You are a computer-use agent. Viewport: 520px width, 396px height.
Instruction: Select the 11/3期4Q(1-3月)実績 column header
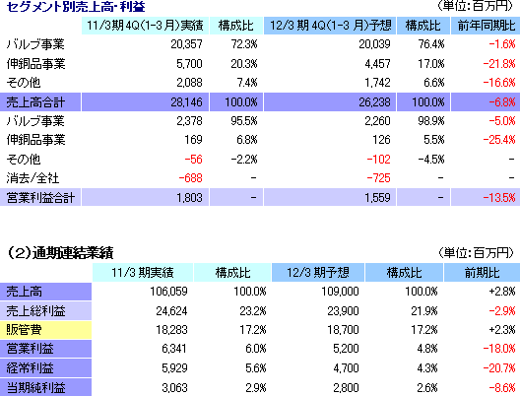pos(145,26)
